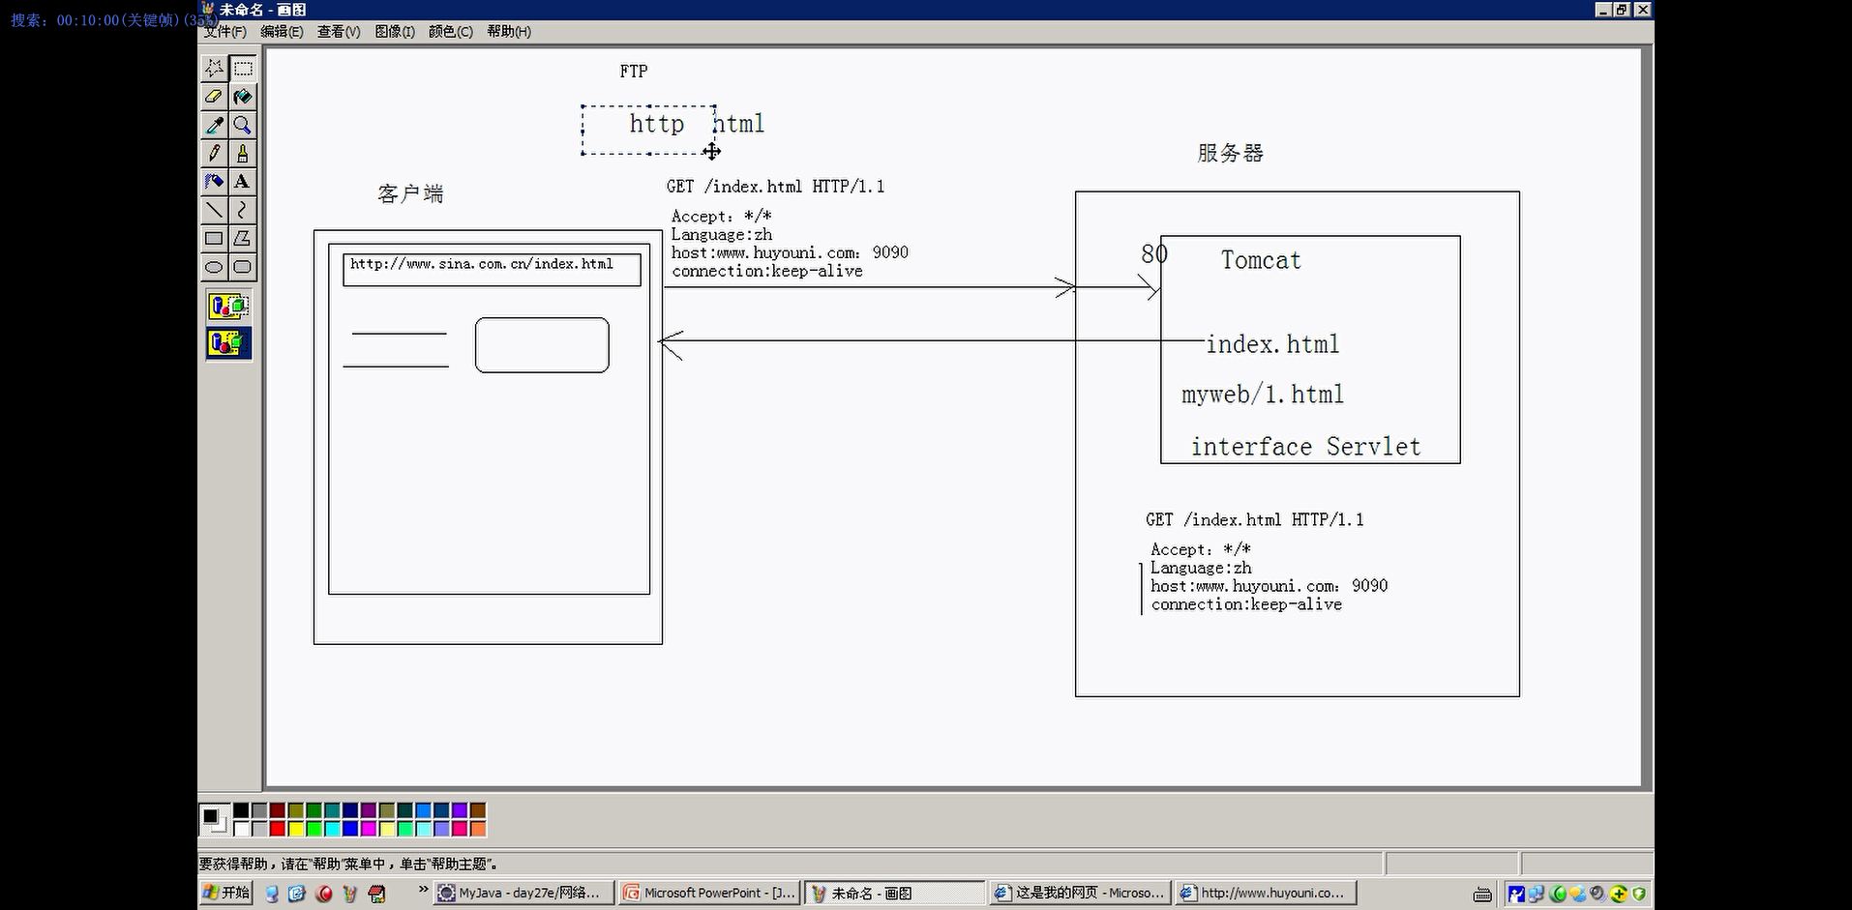Select the straight Line tool
The width and height of the screenshot is (1852, 910).
pos(215,210)
